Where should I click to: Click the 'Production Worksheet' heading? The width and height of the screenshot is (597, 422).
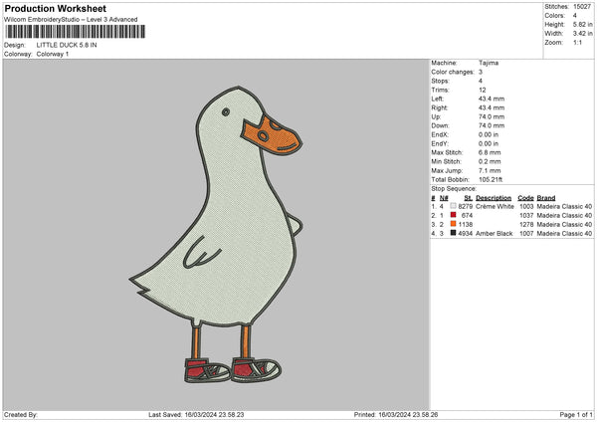click(55, 8)
